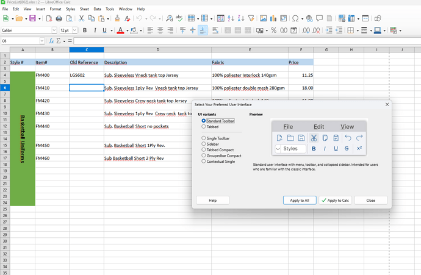Open the font name dropdown
This screenshot has height=275, width=421.
click(54, 30)
